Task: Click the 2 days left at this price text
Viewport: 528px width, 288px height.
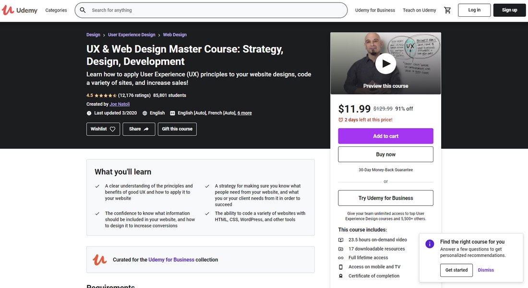Action: coord(368,120)
